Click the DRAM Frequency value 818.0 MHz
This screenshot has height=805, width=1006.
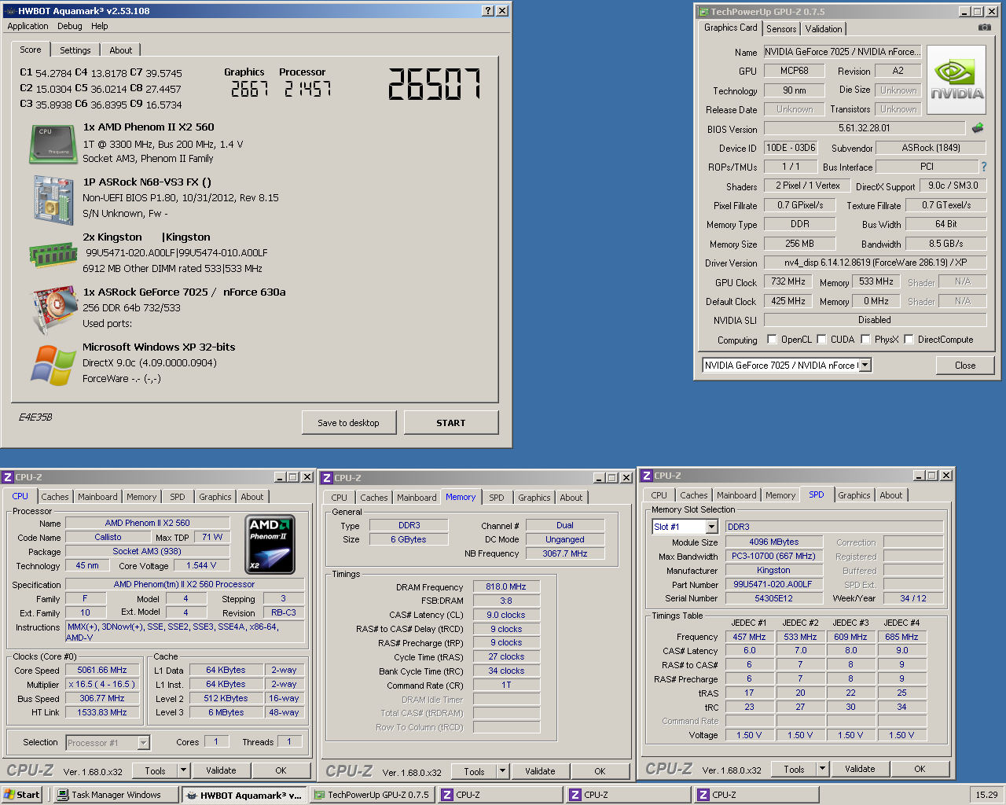pos(505,586)
